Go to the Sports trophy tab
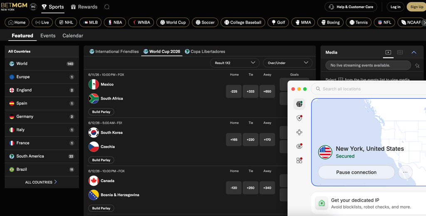 click(x=53, y=7)
